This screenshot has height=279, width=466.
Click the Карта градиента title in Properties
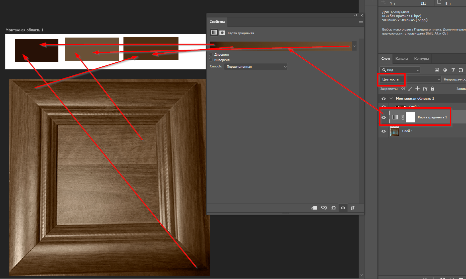241,33
